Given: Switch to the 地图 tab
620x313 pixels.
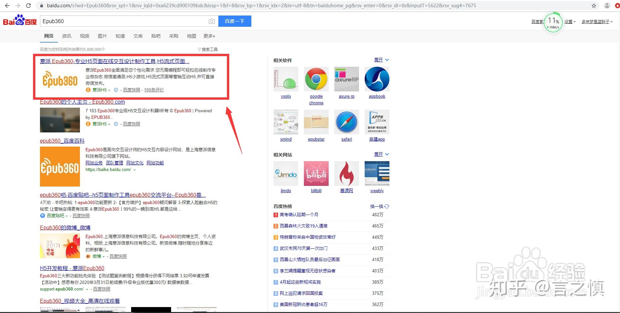Looking at the screenshot, I should click(192, 36).
